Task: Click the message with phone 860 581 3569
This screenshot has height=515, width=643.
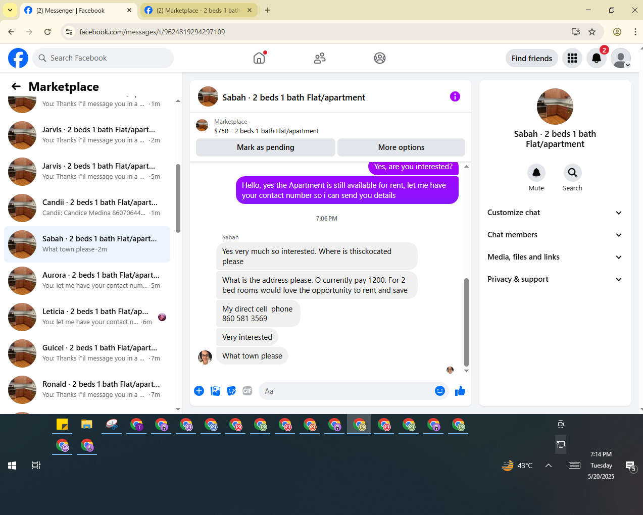Action: coord(258,314)
